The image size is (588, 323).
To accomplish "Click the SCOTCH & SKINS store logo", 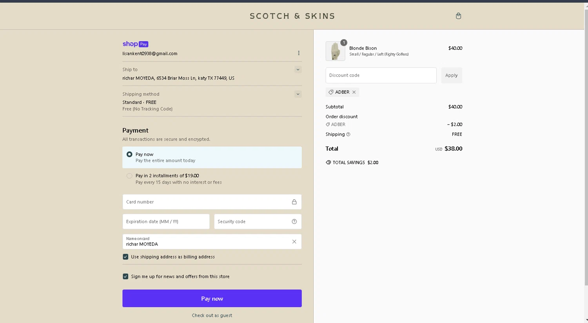I will (x=292, y=16).
